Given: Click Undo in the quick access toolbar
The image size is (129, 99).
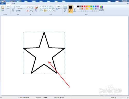Looking at the screenshot, I should tap(6, 1).
